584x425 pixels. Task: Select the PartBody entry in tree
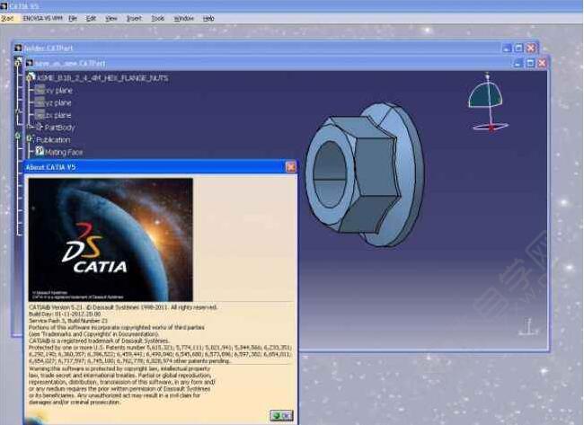(59, 128)
